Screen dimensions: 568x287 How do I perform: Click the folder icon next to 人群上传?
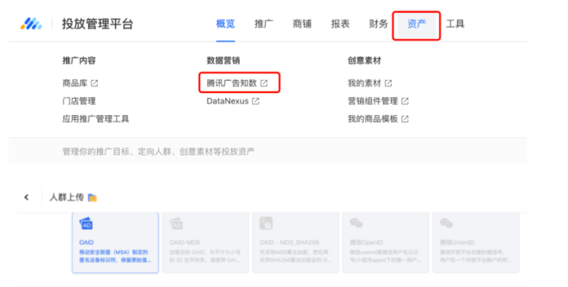tap(93, 197)
